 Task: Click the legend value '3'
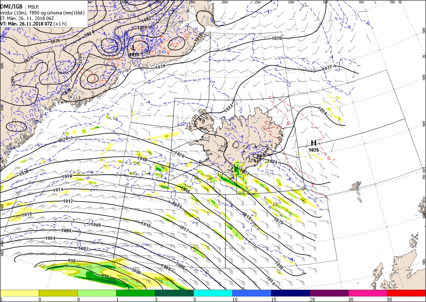tap(156, 299)
